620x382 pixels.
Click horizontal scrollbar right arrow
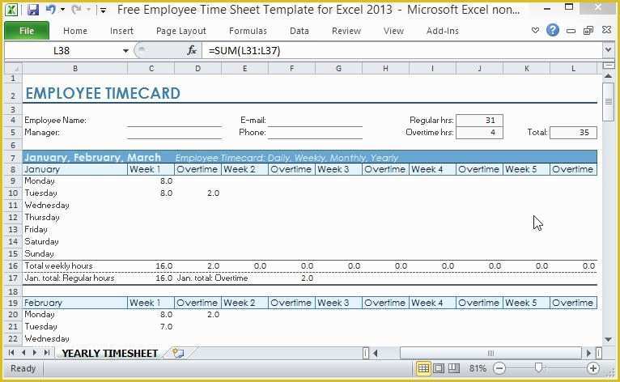[x=588, y=353]
